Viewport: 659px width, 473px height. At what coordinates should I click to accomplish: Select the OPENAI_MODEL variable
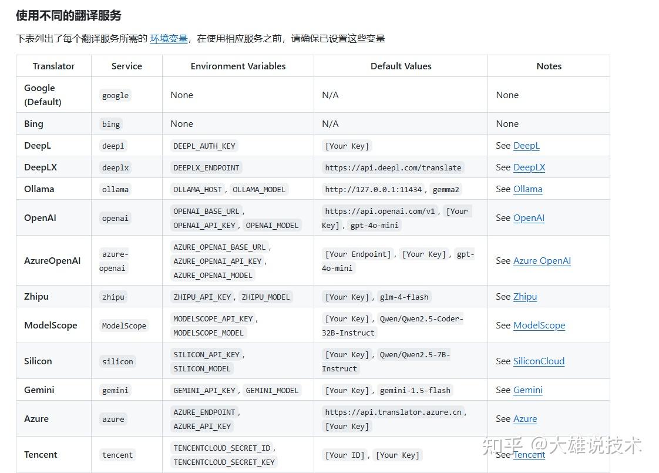[272, 226]
